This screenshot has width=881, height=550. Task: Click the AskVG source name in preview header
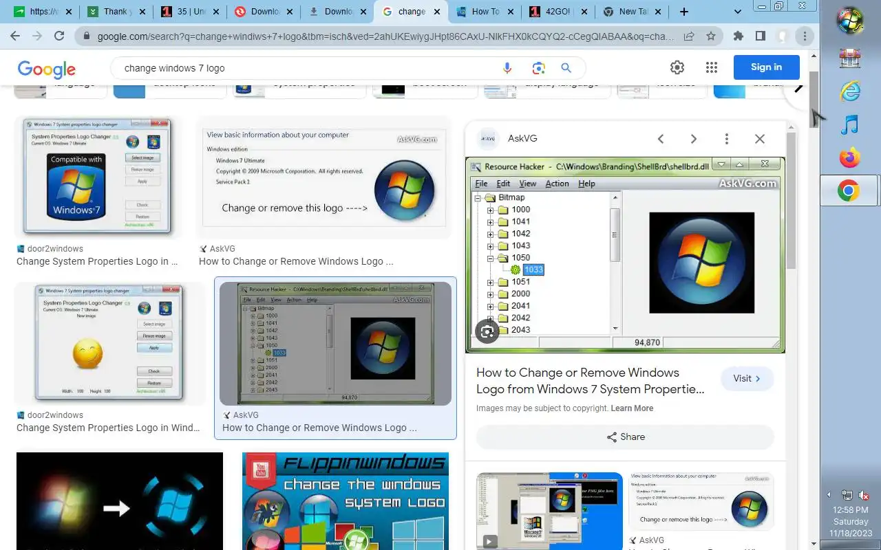pos(522,139)
